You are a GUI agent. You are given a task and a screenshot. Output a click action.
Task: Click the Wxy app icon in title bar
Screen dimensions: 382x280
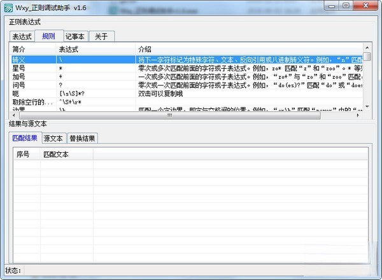(x=8, y=8)
